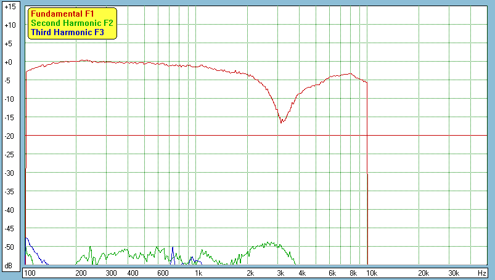Screen dimensions: 495x280
Task: Click the dB unit label on the Y axis
Action: [9, 265]
